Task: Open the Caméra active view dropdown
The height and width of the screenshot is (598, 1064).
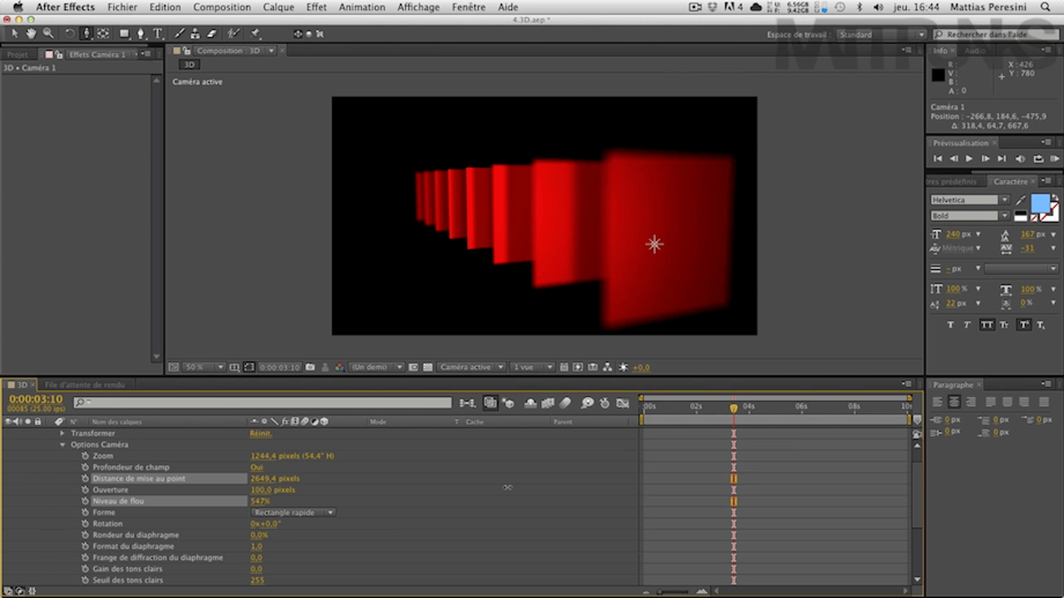Action: [471, 367]
